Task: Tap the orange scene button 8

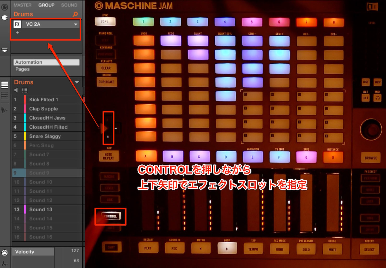Action: tap(334, 22)
